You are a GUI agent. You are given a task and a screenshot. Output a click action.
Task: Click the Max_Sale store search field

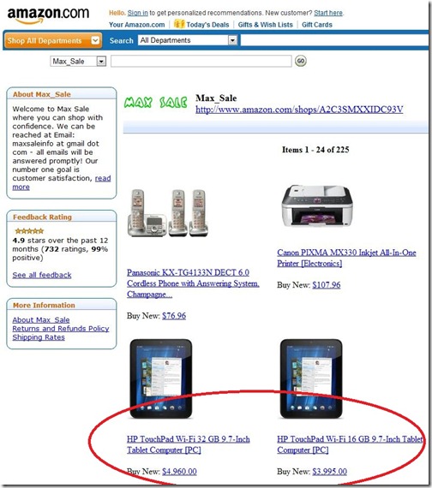201,61
